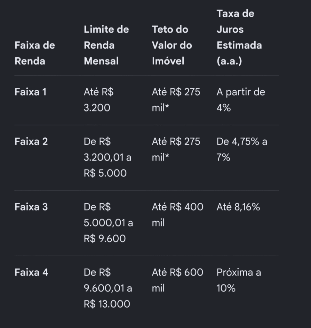Click Faixa 1 Até R$ 275 mil* cell

(x=176, y=100)
